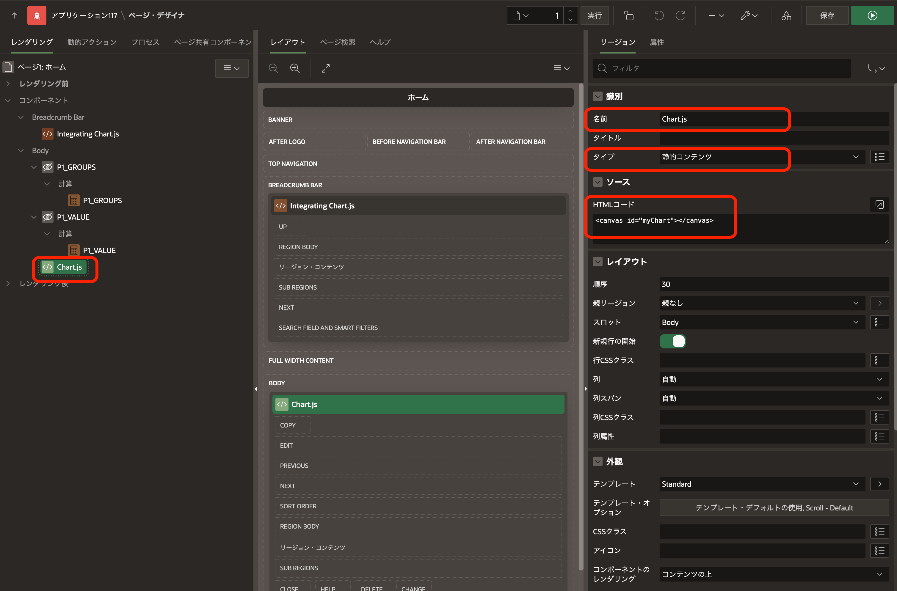Expand the layout pane to full screen
This screenshot has height=591, width=897.
point(325,68)
